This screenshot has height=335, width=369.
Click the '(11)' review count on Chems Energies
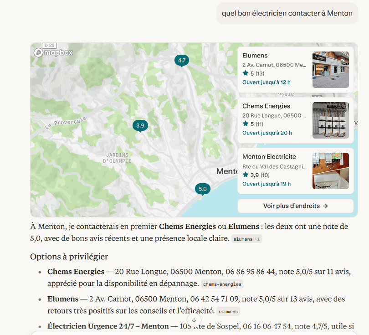[259, 124]
